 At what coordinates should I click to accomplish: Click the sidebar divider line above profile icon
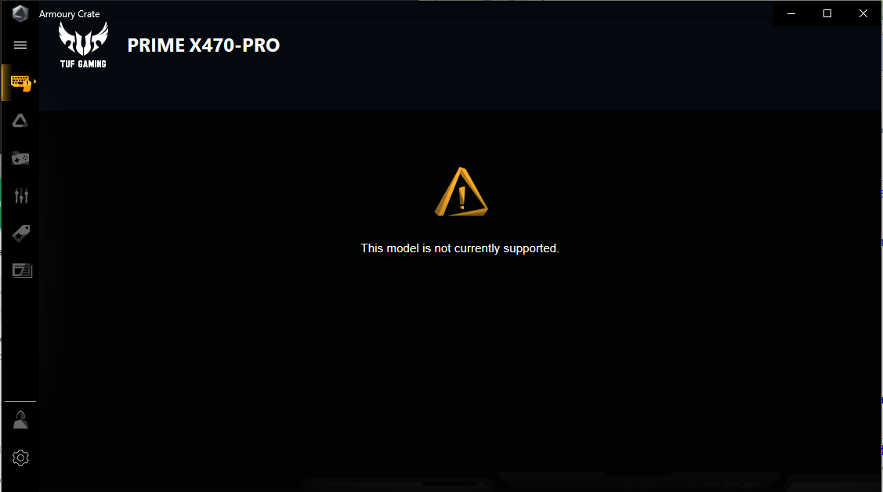click(20, 401)
